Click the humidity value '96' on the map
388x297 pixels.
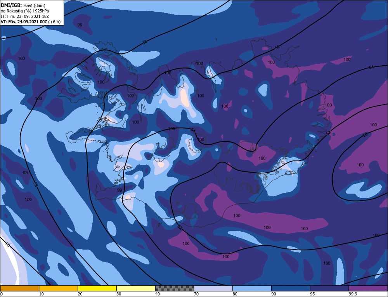(80, 25)
